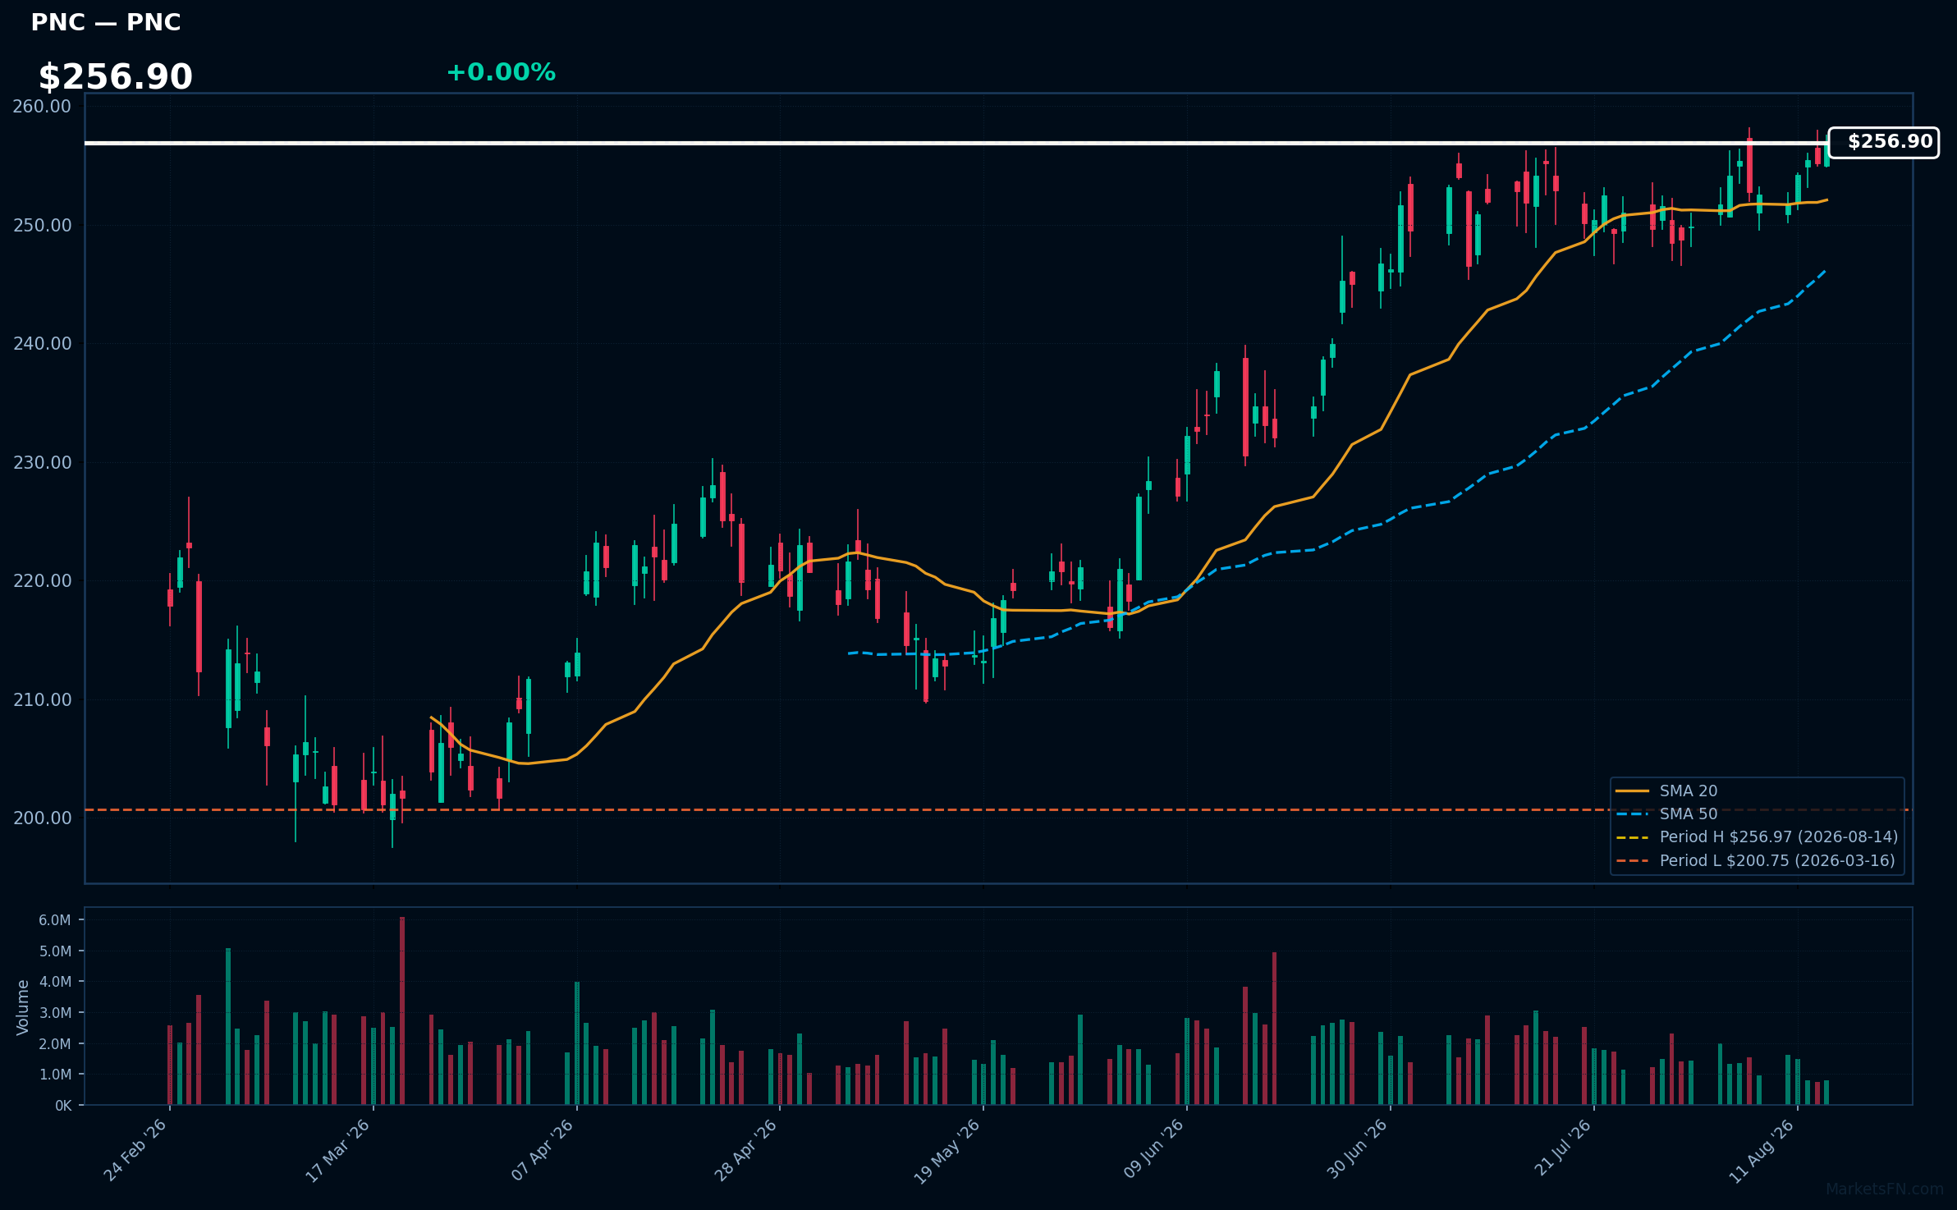Click the 24 Feb '26 date label
This screenshot has height=1210, width=1957.
click(x=135, y=1150)
